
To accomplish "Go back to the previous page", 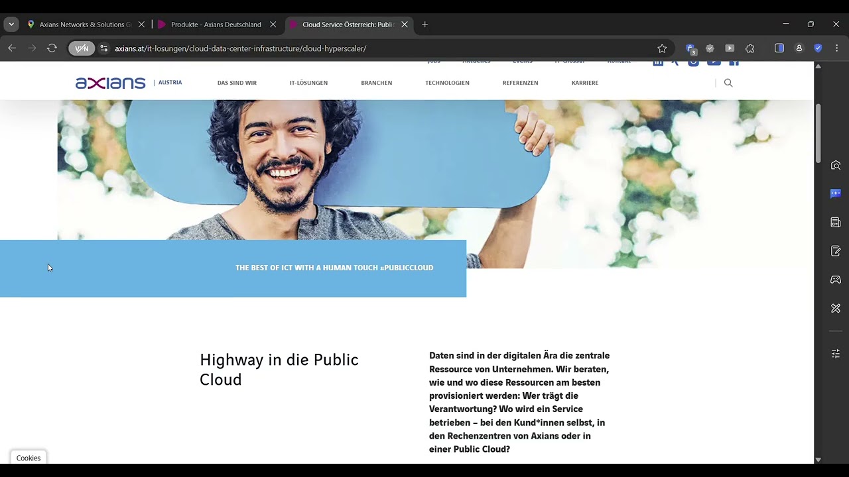I will click(x=12, y=48).
